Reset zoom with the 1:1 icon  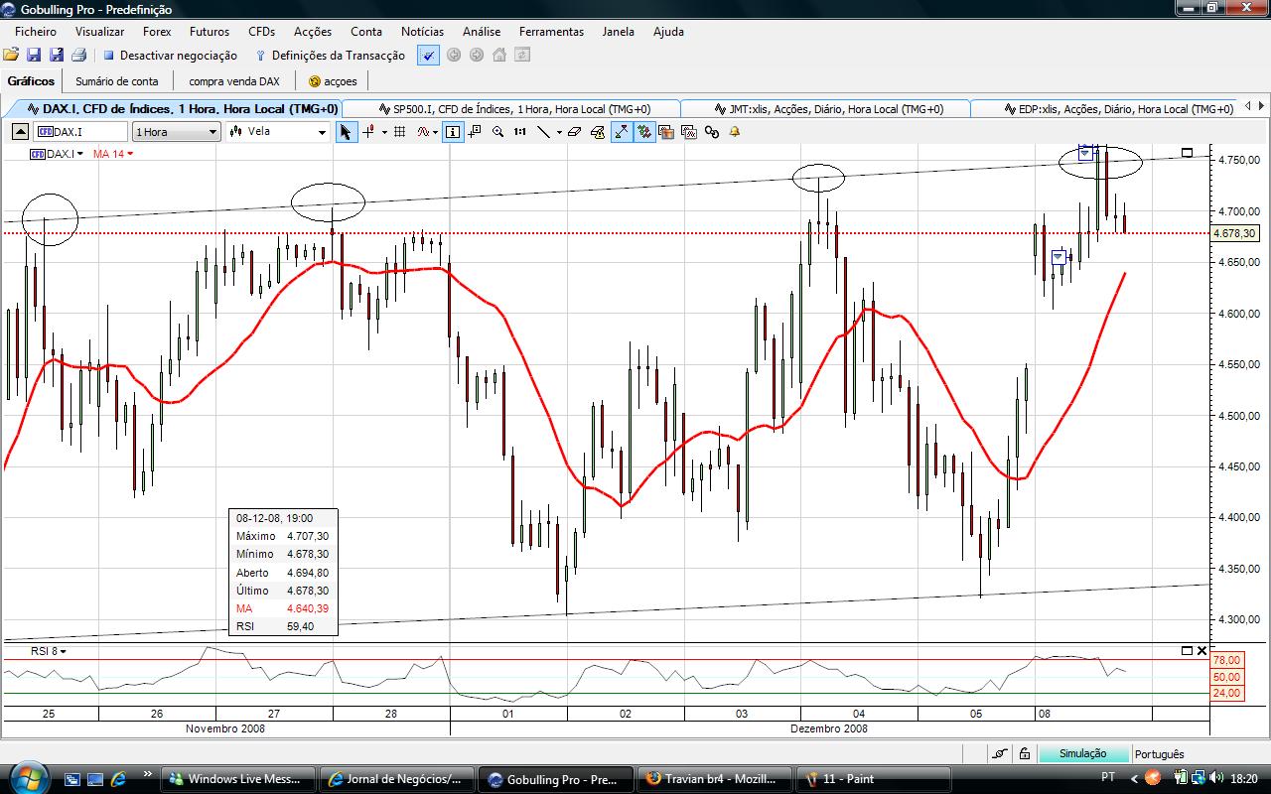519,131
